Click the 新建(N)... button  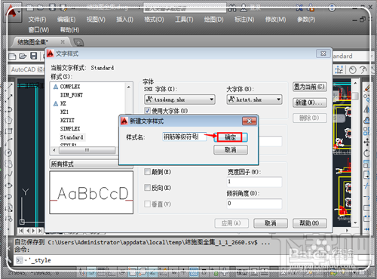(x=310, y=103)
